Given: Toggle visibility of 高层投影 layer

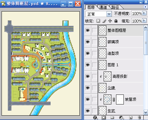Looking at the screenshot, I should tap(87, 76).
